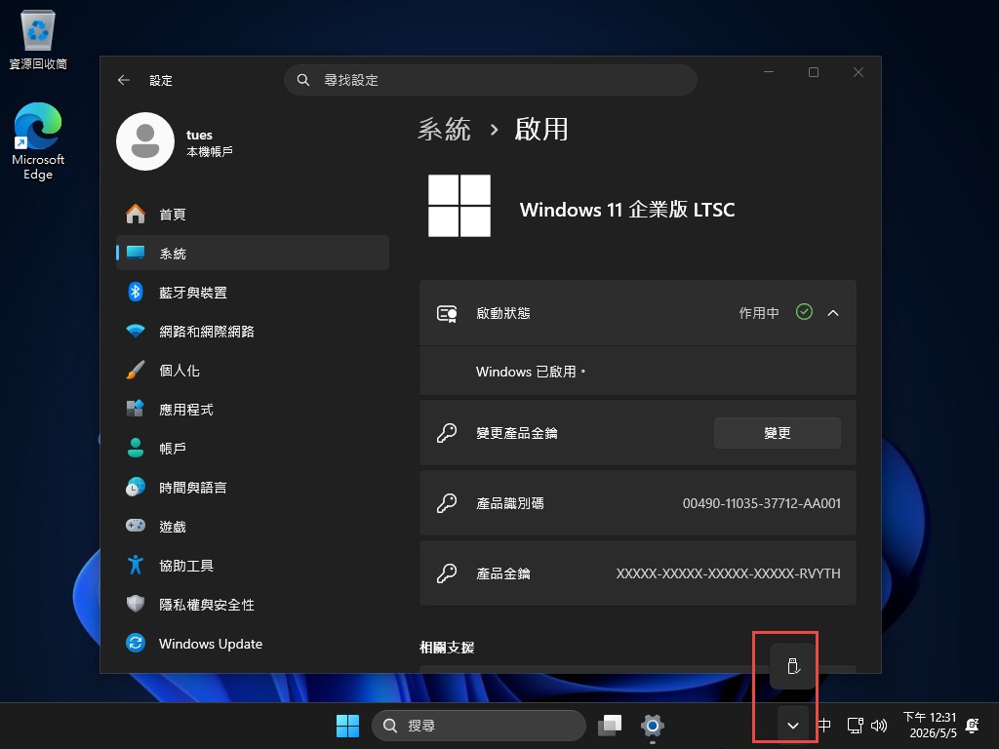Open 首頁 home page

pos(253,215)
